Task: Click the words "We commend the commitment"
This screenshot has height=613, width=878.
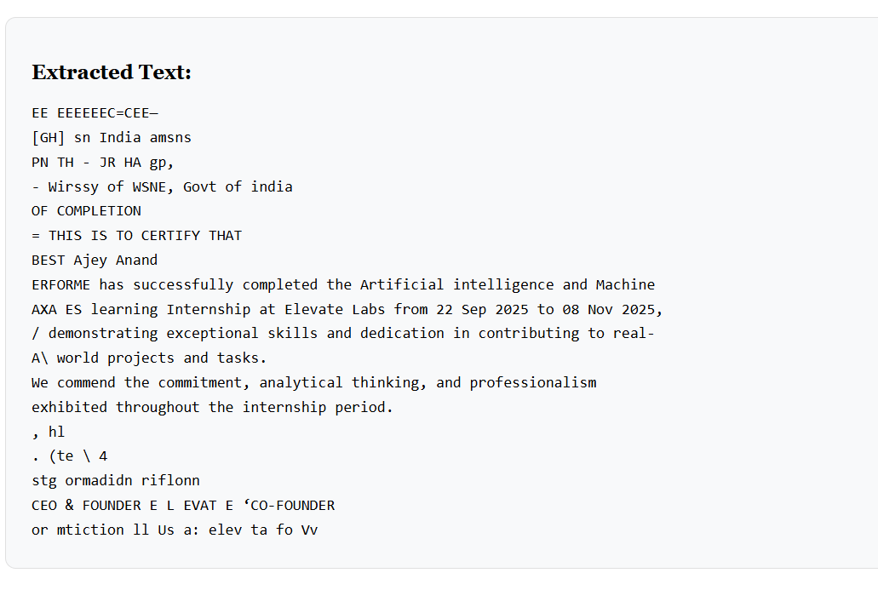Action: pos(141,382)
